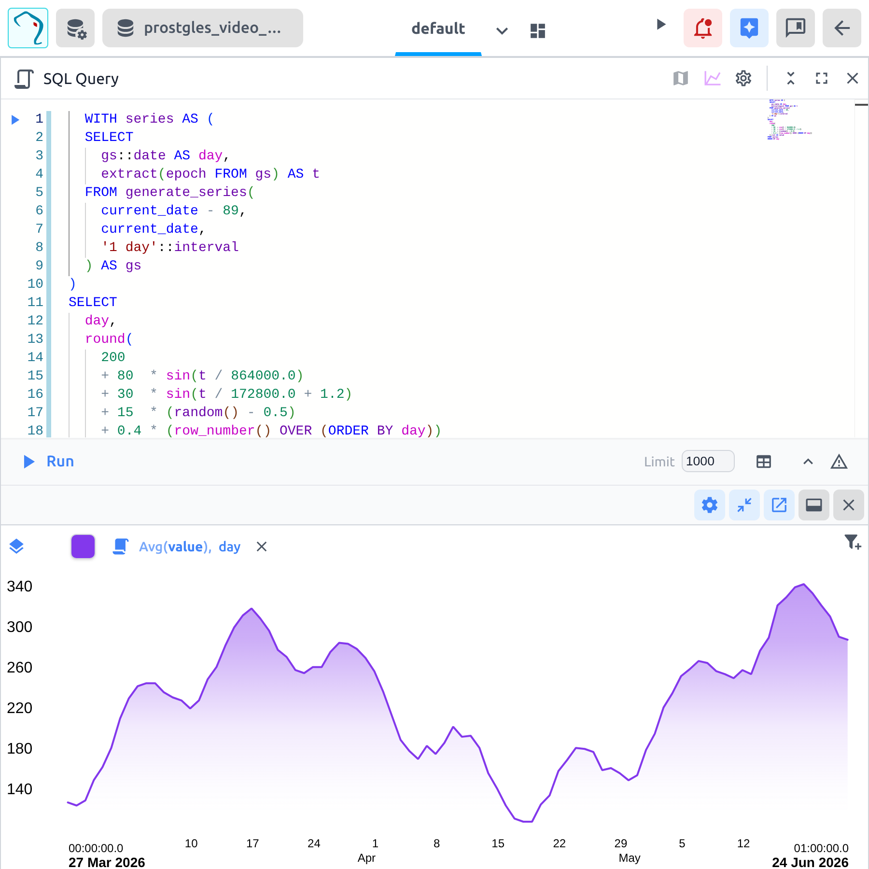Viewport: 869px width, 869px height.
Task: Click the row_number() text on line 18
Action: pos(222,431)
